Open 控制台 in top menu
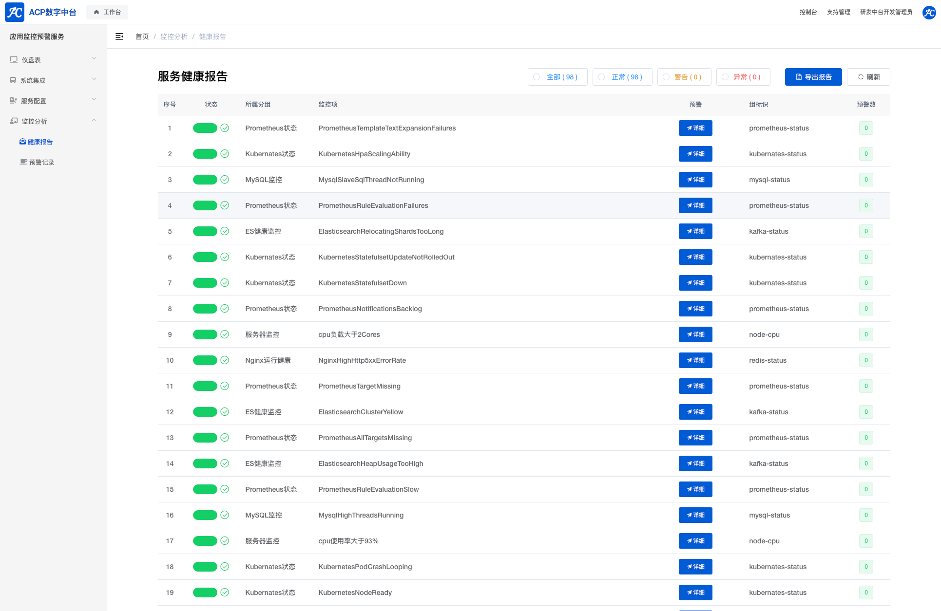Image resolution: width=941 pixels, height=611 pixels. point(808,12)
